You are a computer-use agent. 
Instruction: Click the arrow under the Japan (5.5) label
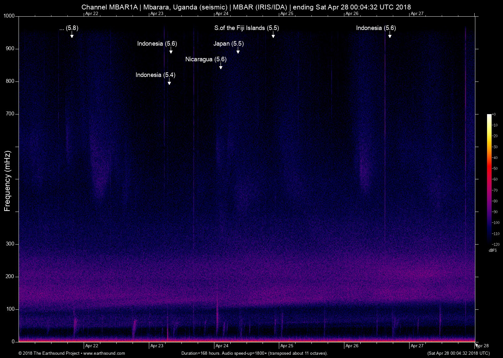click(x=238, y=51)
